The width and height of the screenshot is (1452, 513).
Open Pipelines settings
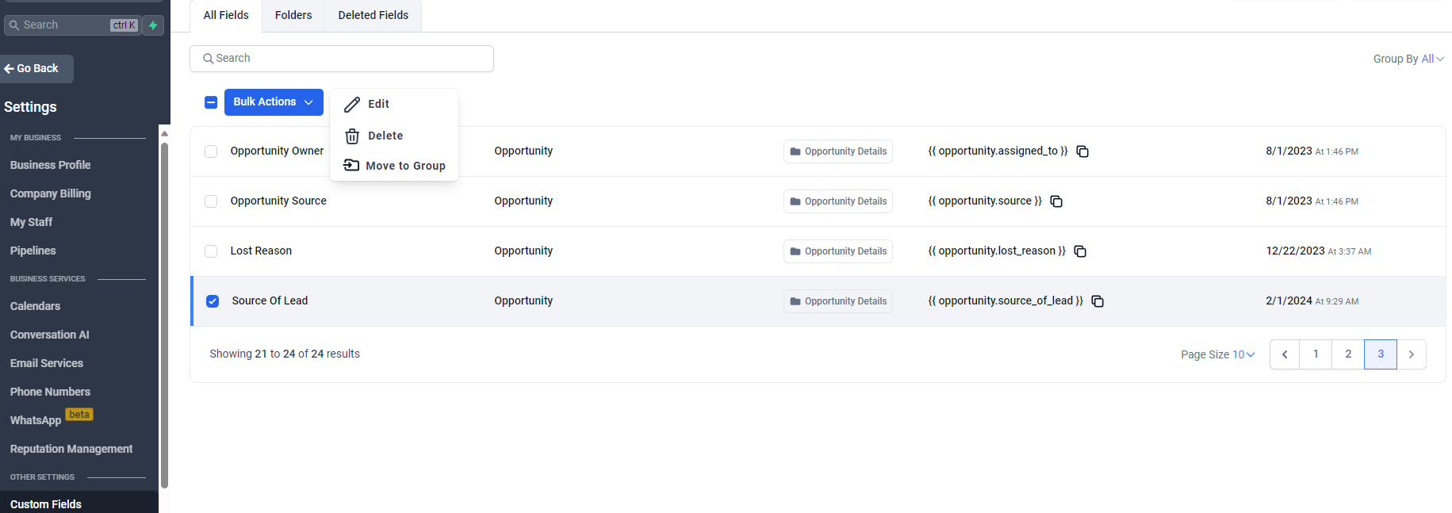[x=33, y=251]
